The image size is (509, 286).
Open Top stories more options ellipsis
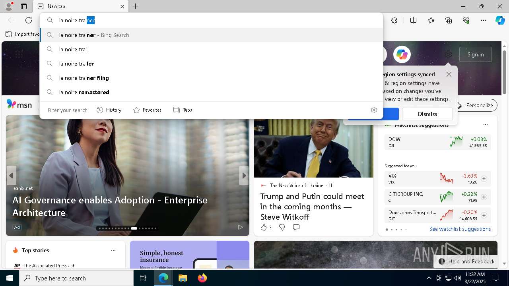click(113, 250)
